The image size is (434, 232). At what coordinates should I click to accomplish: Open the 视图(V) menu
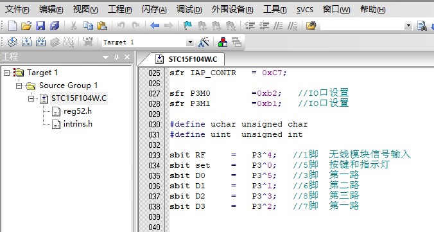(x=85, y=10)
